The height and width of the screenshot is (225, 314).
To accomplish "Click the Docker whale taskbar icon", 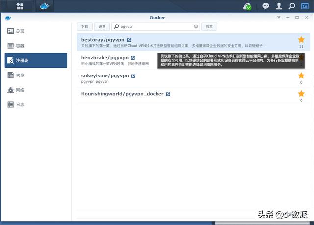I will 45,6.
